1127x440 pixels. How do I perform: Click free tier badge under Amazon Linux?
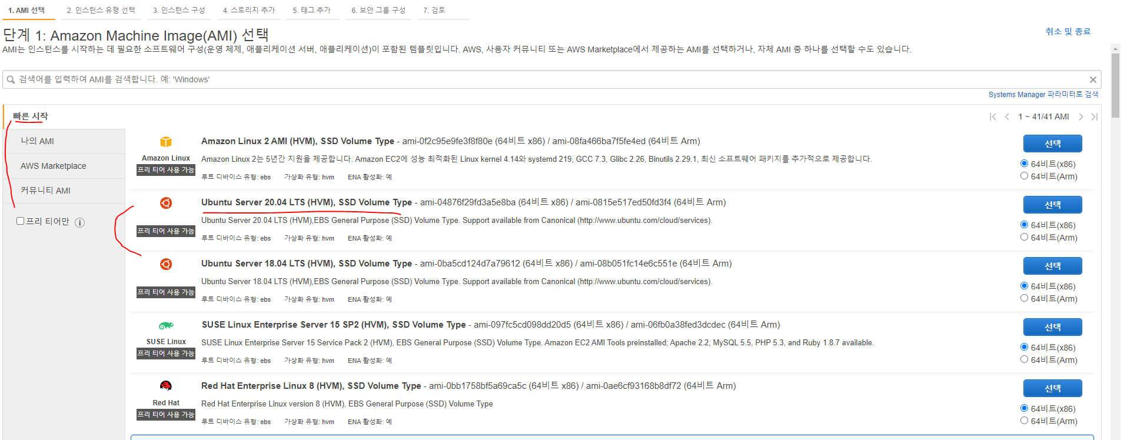click(x=166, y=170)
